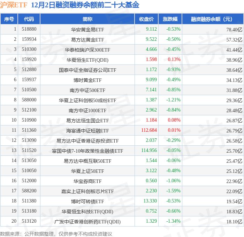Click closing price 9.522

pyautogui.click(x=151, y=39)
